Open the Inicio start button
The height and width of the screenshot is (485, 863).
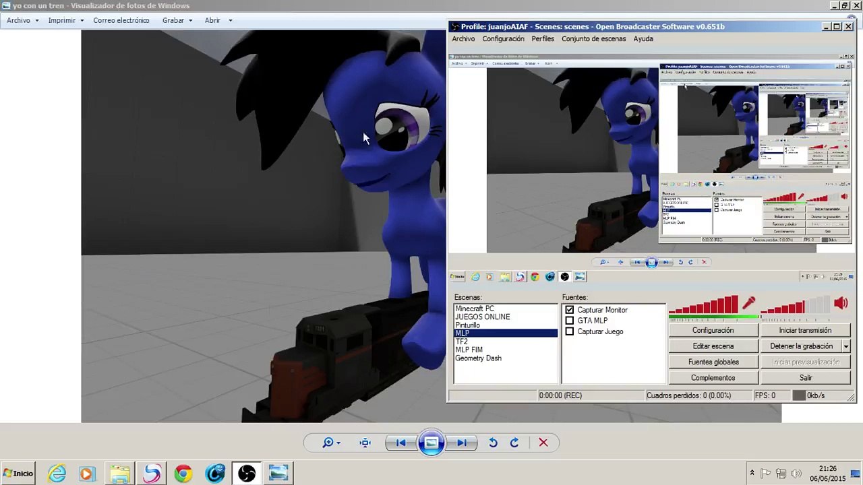click(x=18, y=474)
